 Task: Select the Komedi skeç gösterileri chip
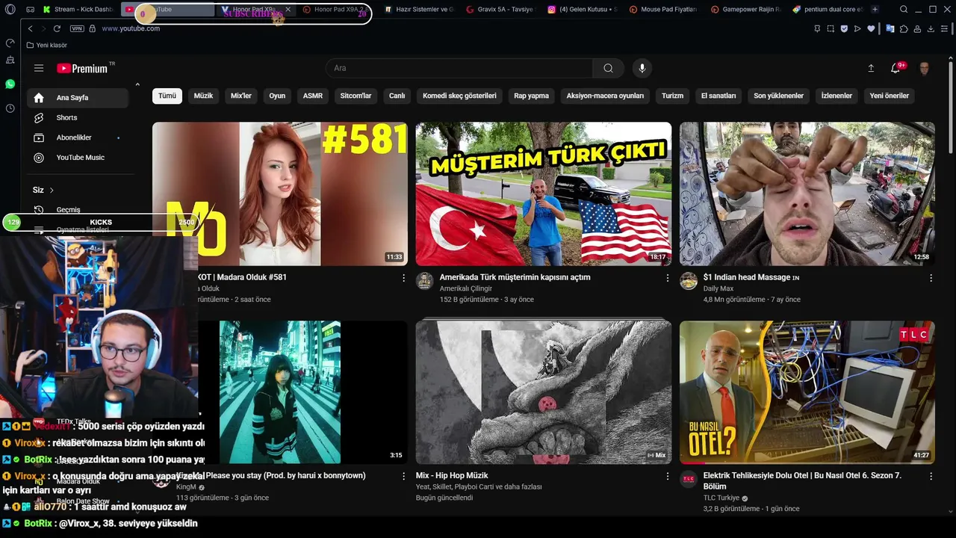click(459, 96)
